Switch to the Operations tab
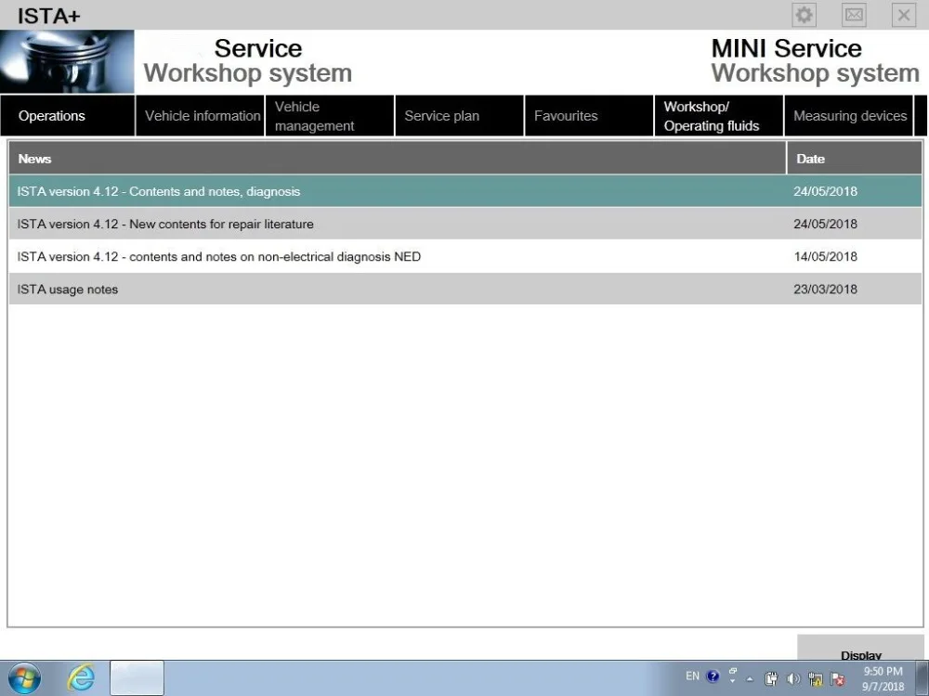This screenshot has height=696, width=929. [x=68, y=116]
